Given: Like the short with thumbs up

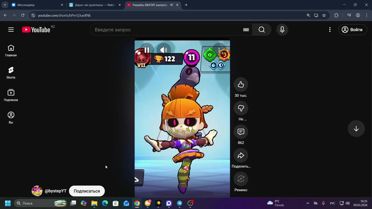Looking at the screenshot, I should [241, 84].
